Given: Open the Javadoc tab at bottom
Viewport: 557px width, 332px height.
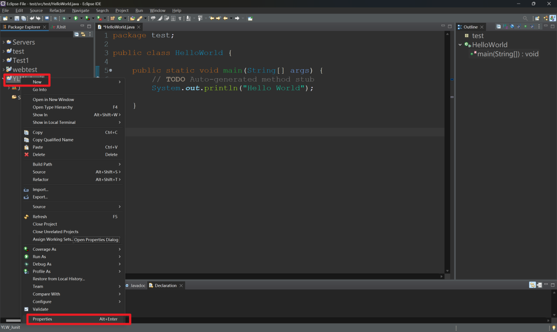Looking at the screenshot, I should click(x=135, y=285).
